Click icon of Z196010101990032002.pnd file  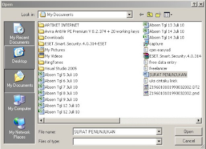[x=146, y=93]
